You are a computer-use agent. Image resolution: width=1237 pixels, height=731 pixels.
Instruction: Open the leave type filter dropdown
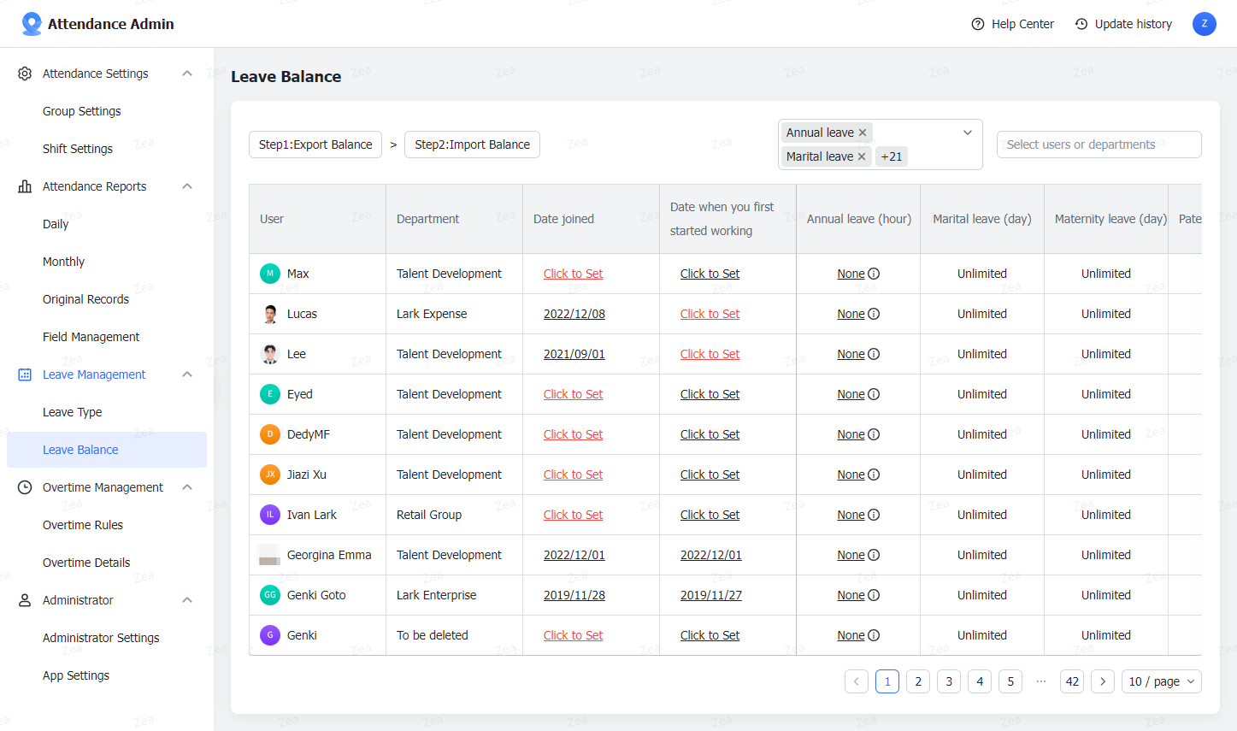pos(967,133)
